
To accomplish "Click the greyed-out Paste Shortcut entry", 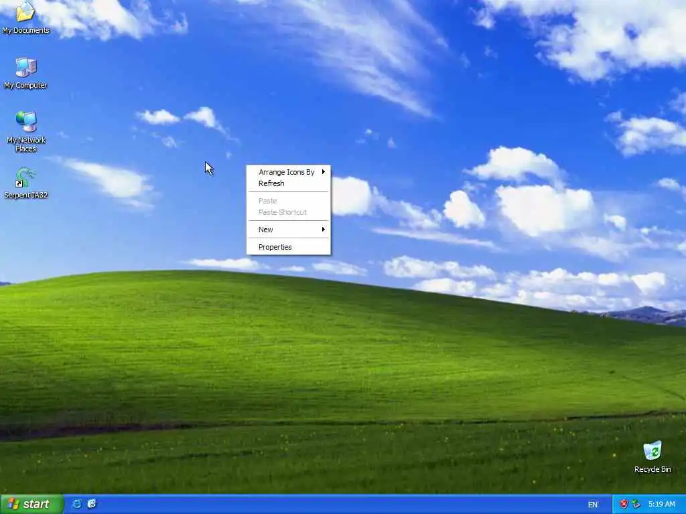I will point(289,212).
